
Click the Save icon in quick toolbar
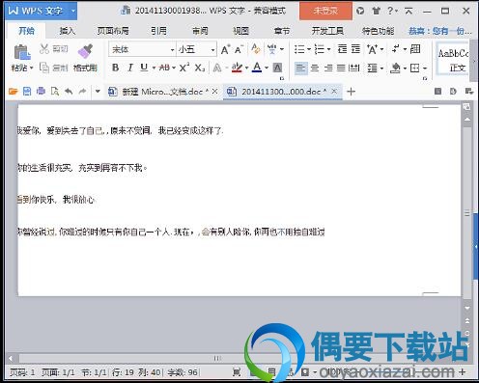pos(27,92)
